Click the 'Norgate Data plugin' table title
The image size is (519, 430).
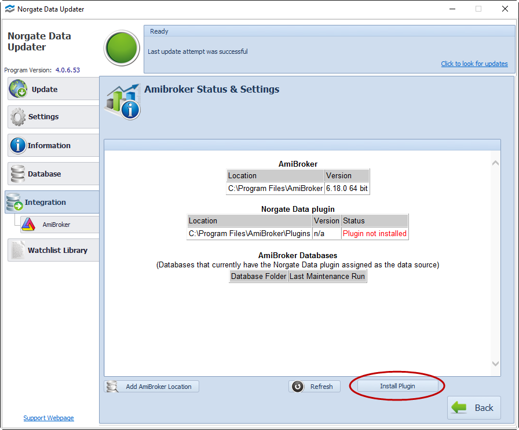tap(298, 209)
